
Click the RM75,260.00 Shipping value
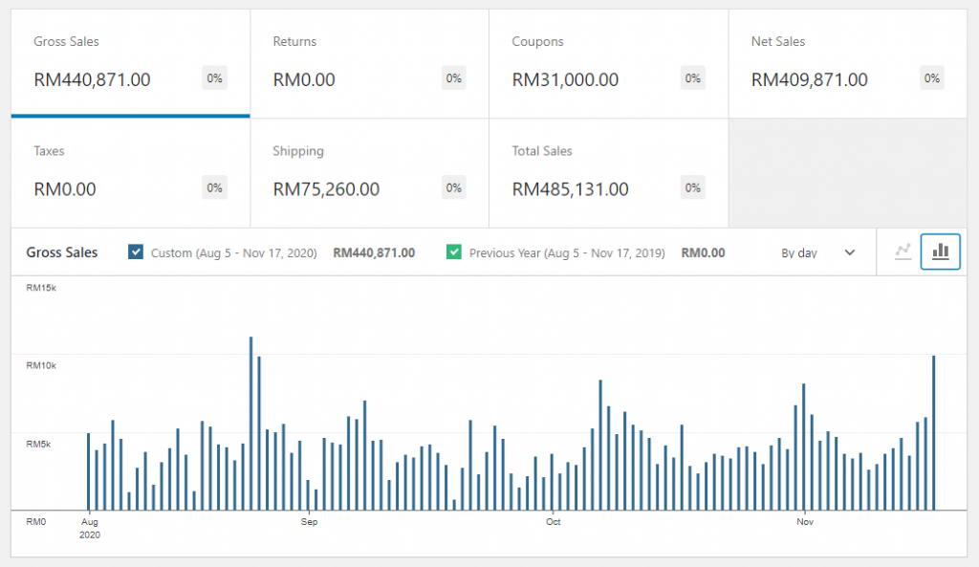pyautogui.click(x=326, y=189)
